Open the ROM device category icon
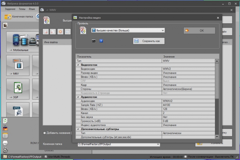240x160 pixels. (x=5, y=143)
